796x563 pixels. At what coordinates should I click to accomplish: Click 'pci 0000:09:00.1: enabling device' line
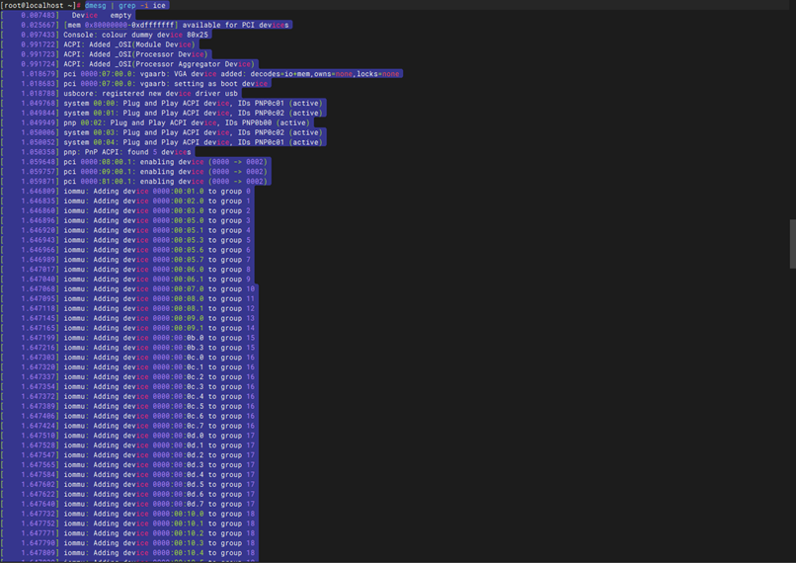(135, 172)
